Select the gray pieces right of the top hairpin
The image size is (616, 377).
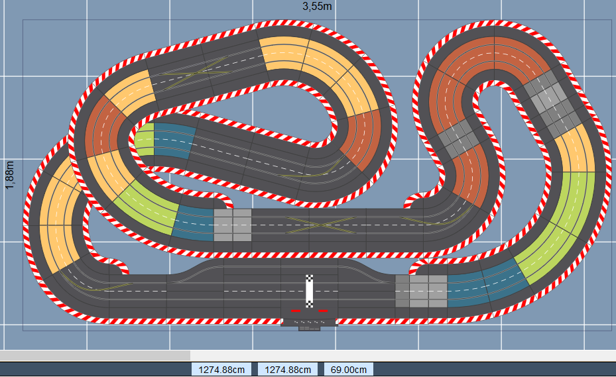coord(552,104)
